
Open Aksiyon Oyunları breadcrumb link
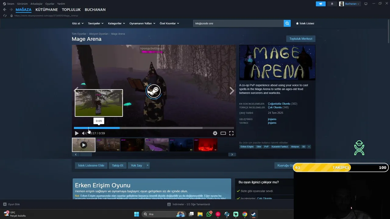pyautogui.click(x=99, y=34)
